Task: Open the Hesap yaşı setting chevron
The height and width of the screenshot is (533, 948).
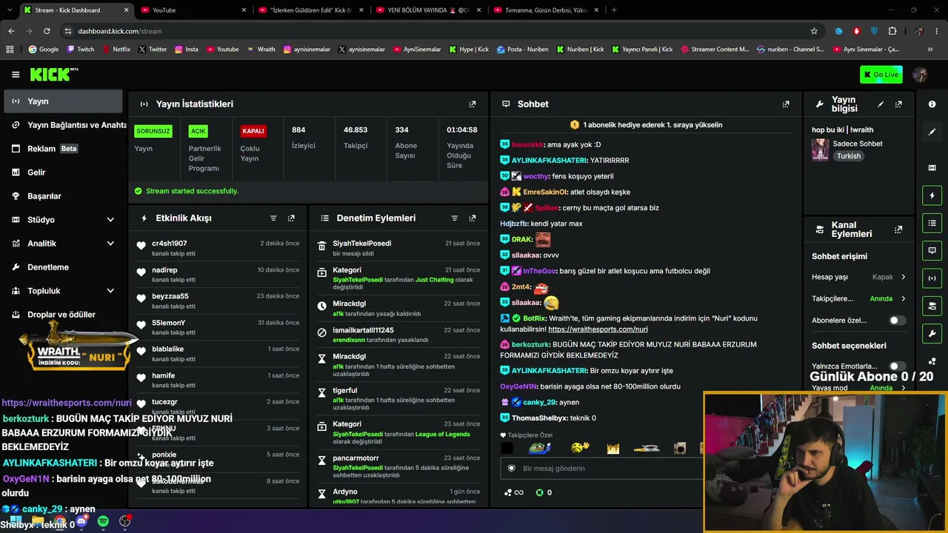Action: pyautogui.click(x=903, y=277)
